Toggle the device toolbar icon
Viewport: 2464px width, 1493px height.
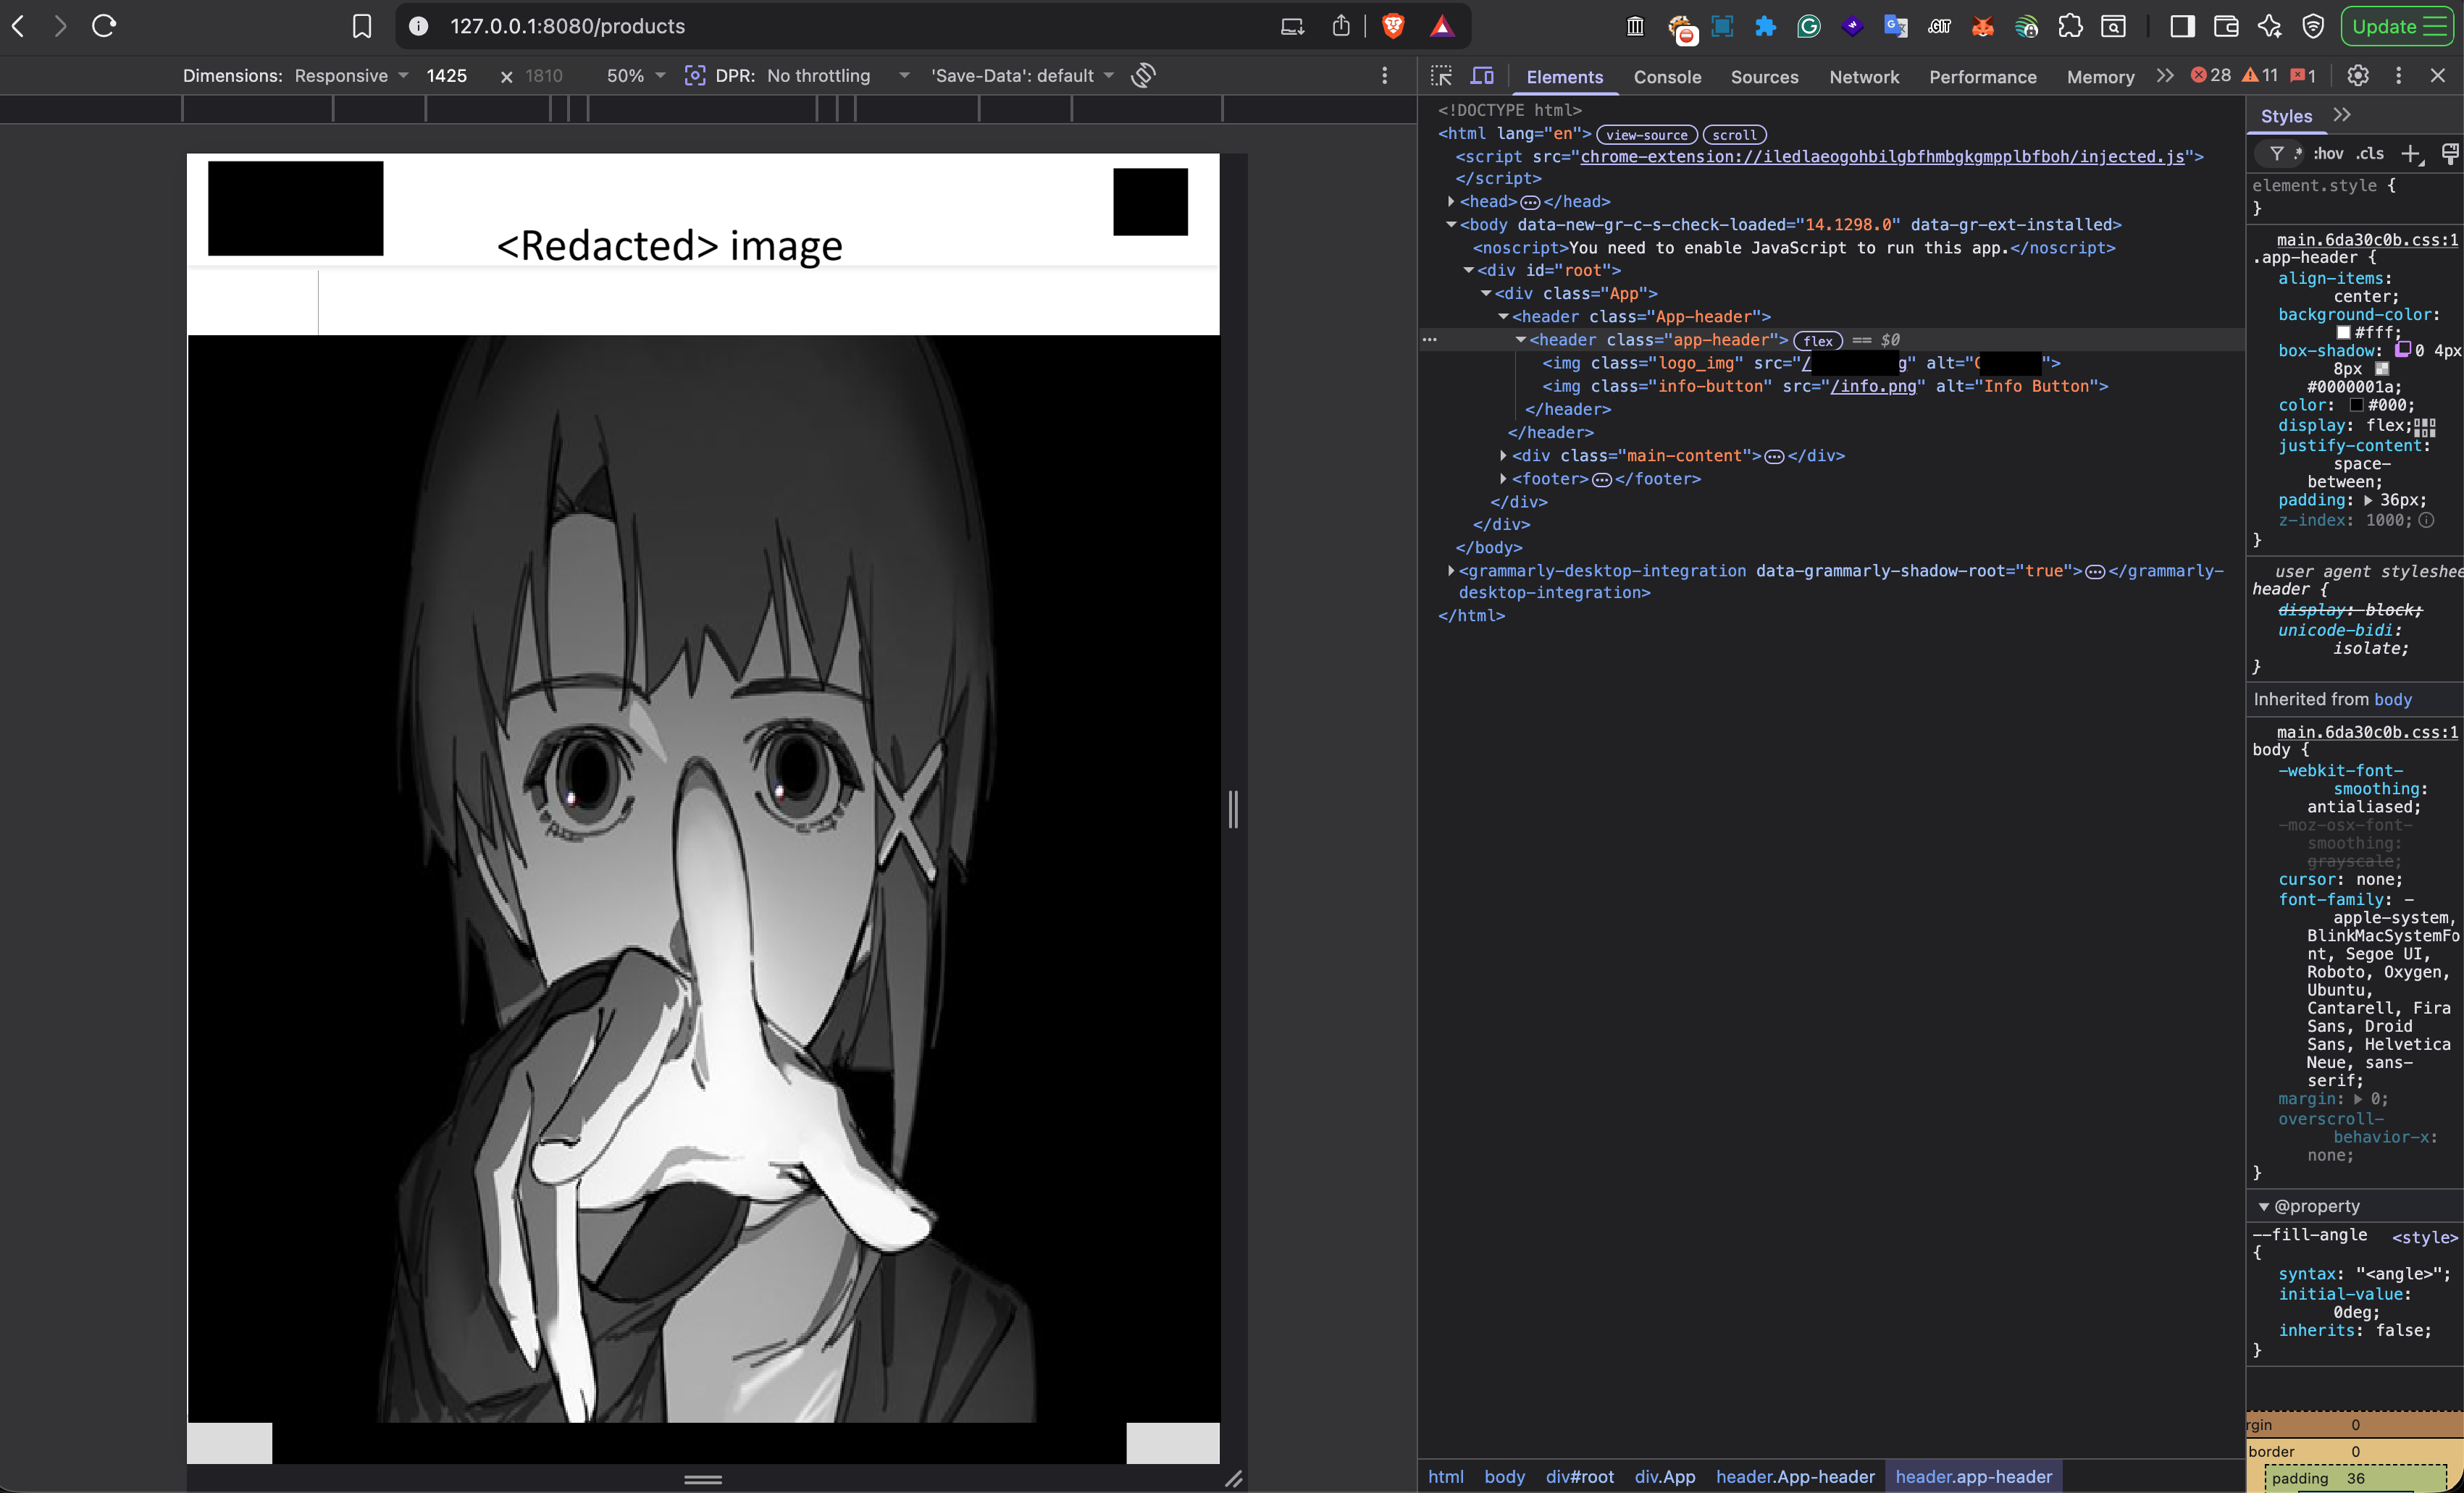pos(1482,76)
